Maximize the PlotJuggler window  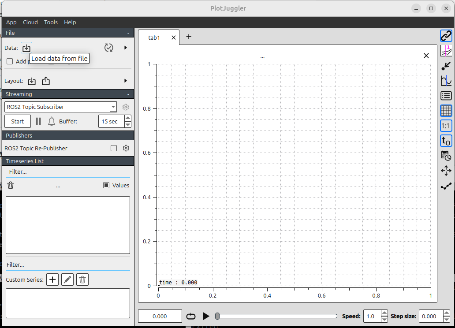[431, 8]
